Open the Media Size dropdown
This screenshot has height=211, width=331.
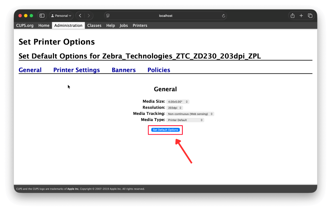pyautogui.click(x=178, y=102)
